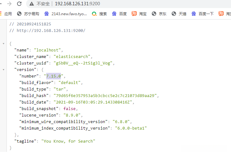Click the value "localhost"
Viewport: 231px width, 155px height.
click(47, 50)
